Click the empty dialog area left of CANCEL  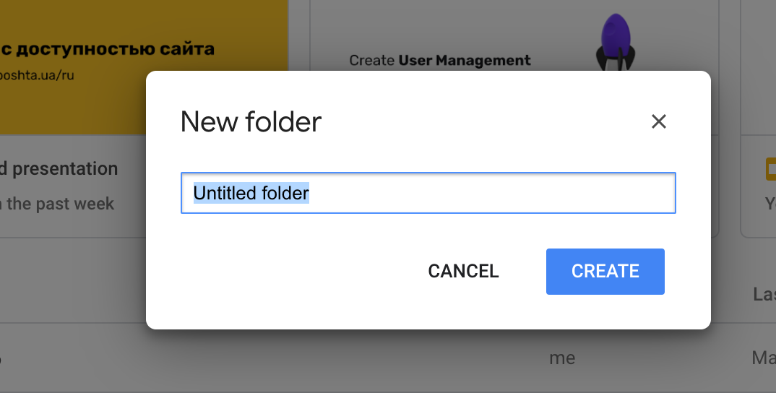point(289,272)
